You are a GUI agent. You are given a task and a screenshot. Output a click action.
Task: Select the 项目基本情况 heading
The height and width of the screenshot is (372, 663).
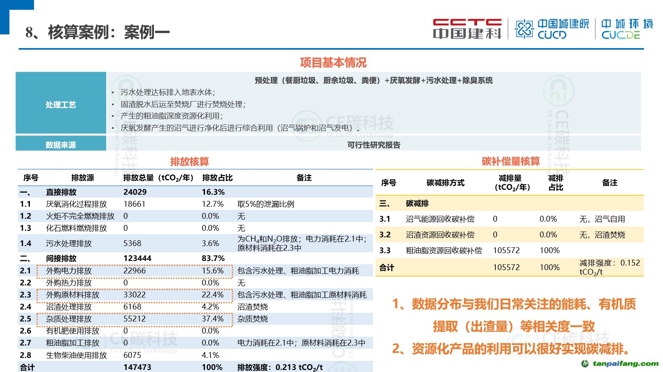pos(333,63)
